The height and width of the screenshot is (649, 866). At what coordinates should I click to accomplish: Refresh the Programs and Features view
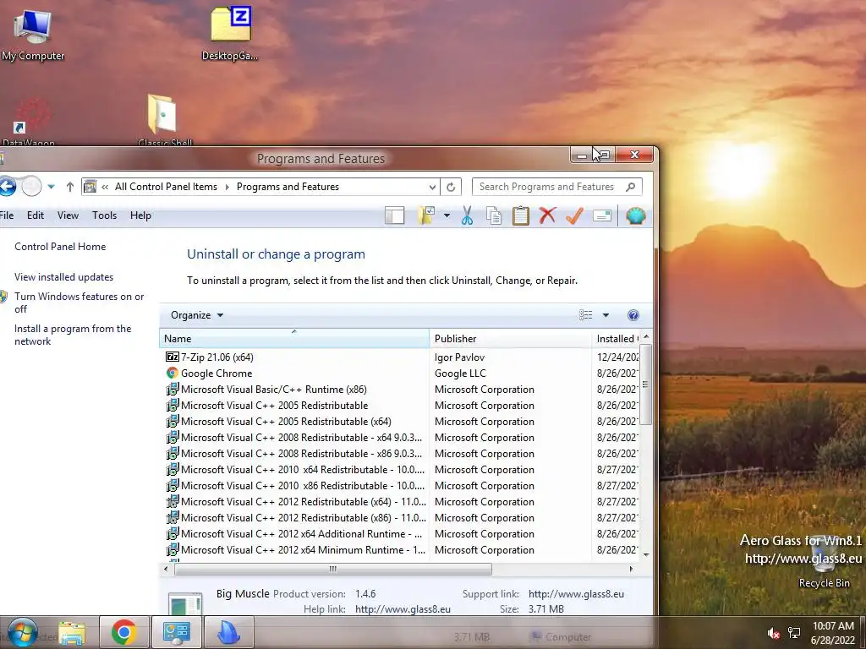451,187
